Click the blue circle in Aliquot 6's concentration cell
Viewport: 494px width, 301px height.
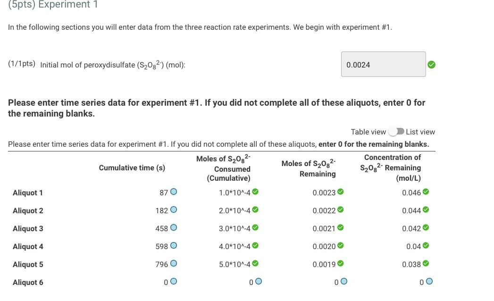(x=428, y=281)
